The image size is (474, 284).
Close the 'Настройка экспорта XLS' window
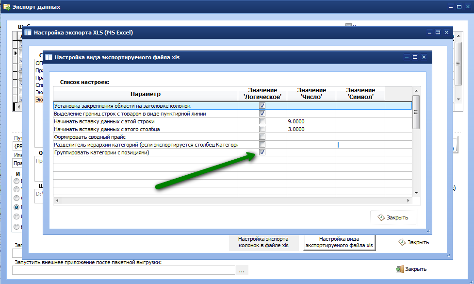[446, 32]
